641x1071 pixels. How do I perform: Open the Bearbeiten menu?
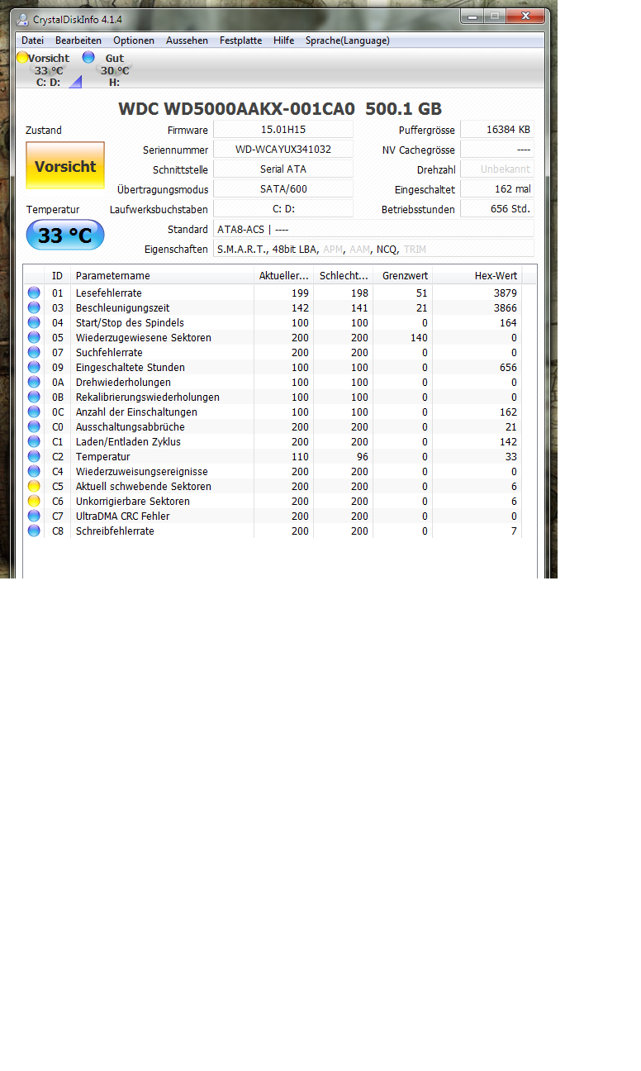(x=78, y=40)
